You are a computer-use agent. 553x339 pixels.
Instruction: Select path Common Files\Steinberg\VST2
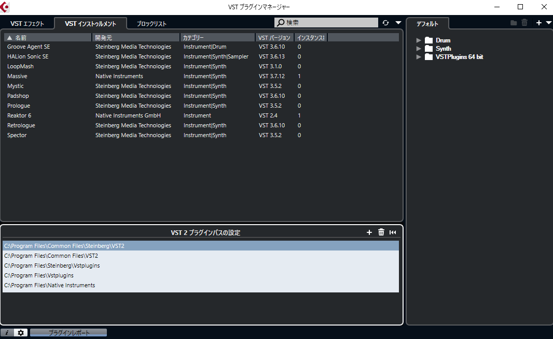tap(201, 246)
